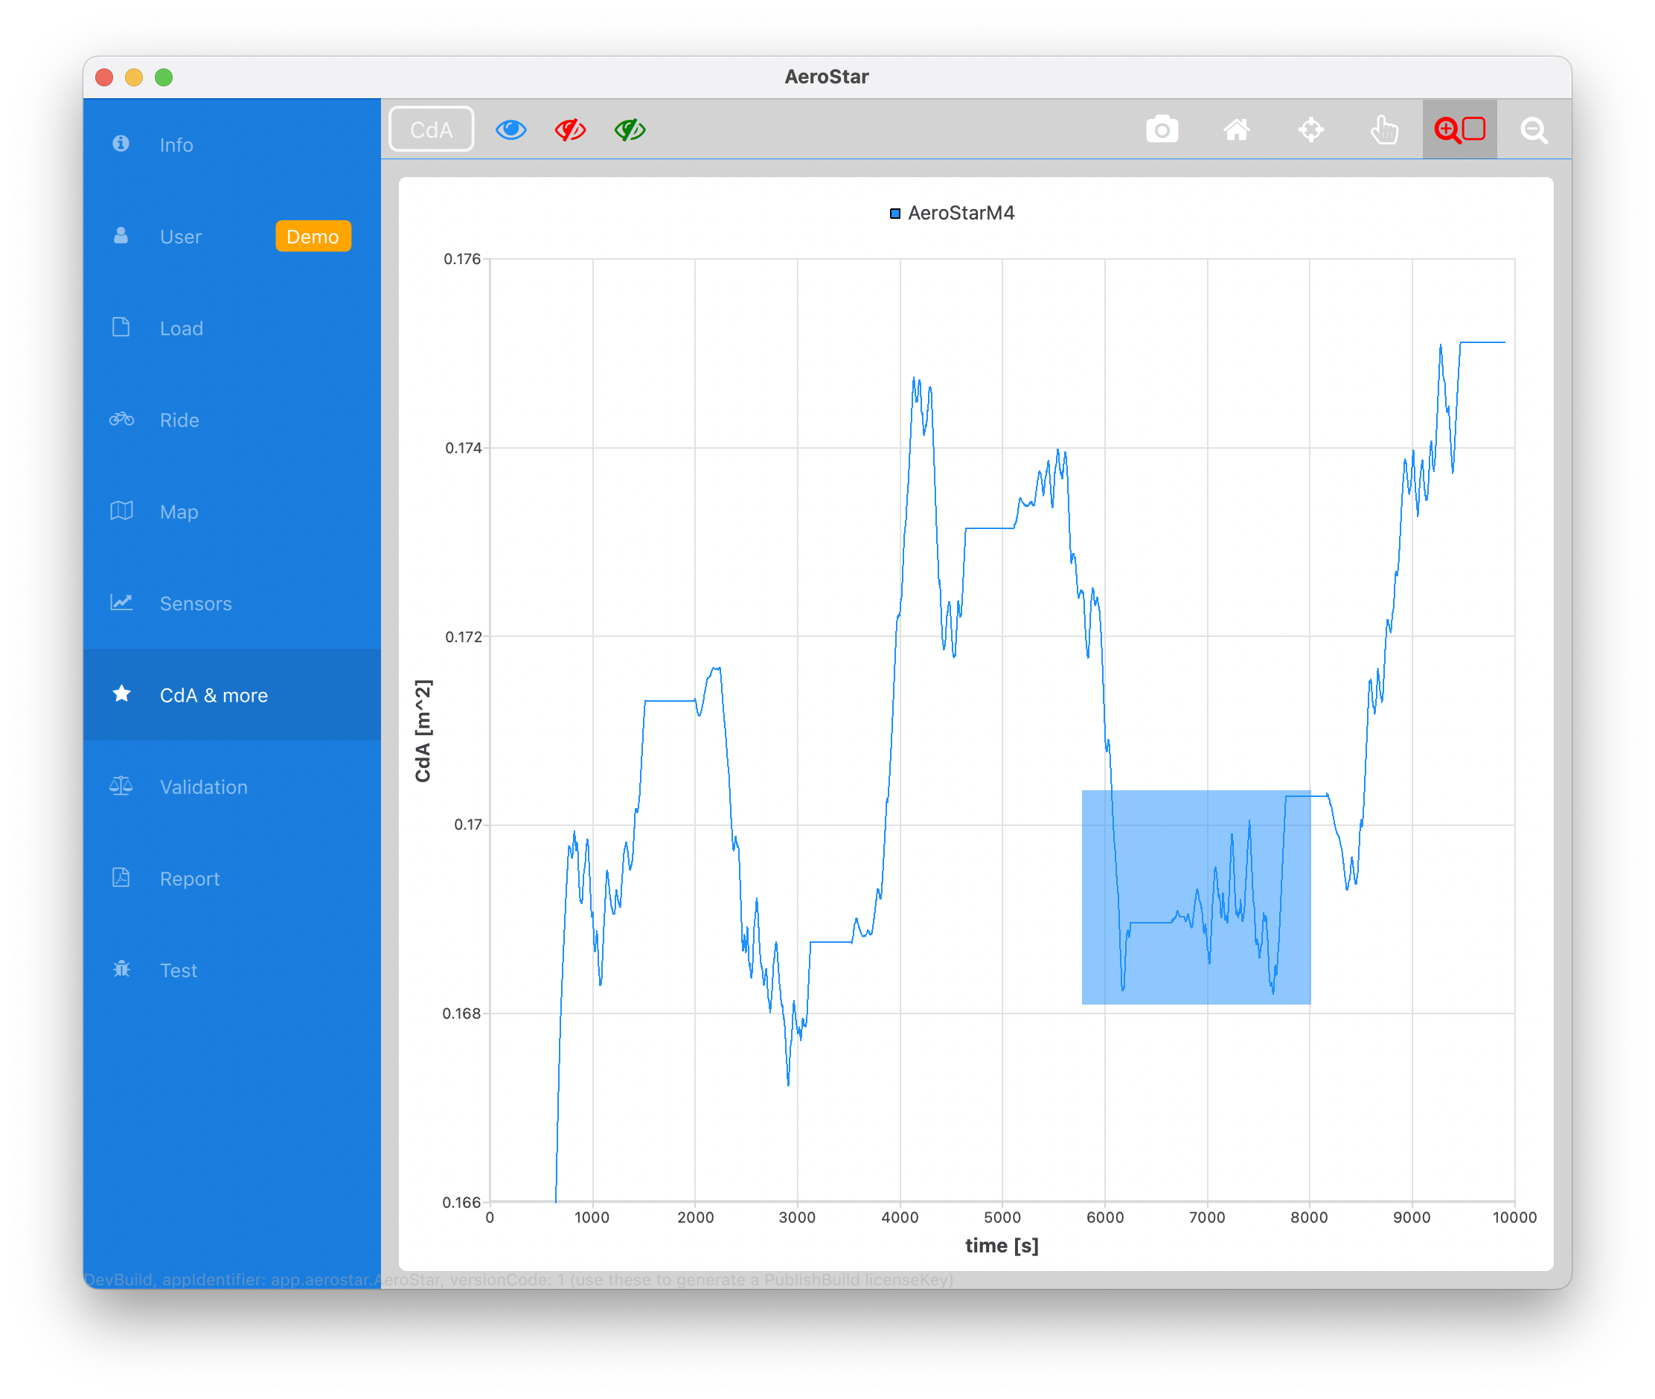Reset chart view with home icon
The height and width of the screenshot is (1399, 1655).
click(1236, 129)
